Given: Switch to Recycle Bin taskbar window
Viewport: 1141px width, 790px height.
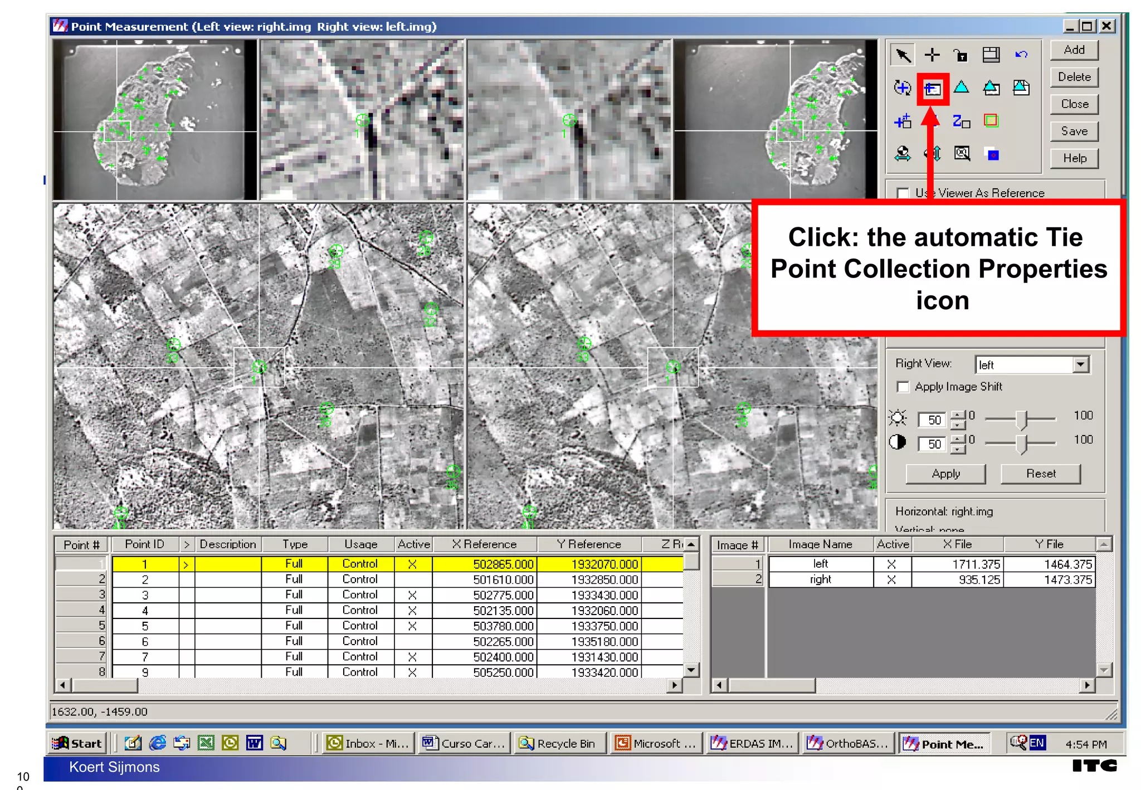Looking at the screenshot, I should point(560,743).
